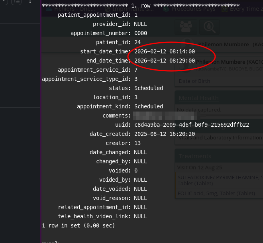This screenshot has height=243, width=263.
Task: Click the Vitals and Laboratory Information heading
Action: (x=219, y=138)
